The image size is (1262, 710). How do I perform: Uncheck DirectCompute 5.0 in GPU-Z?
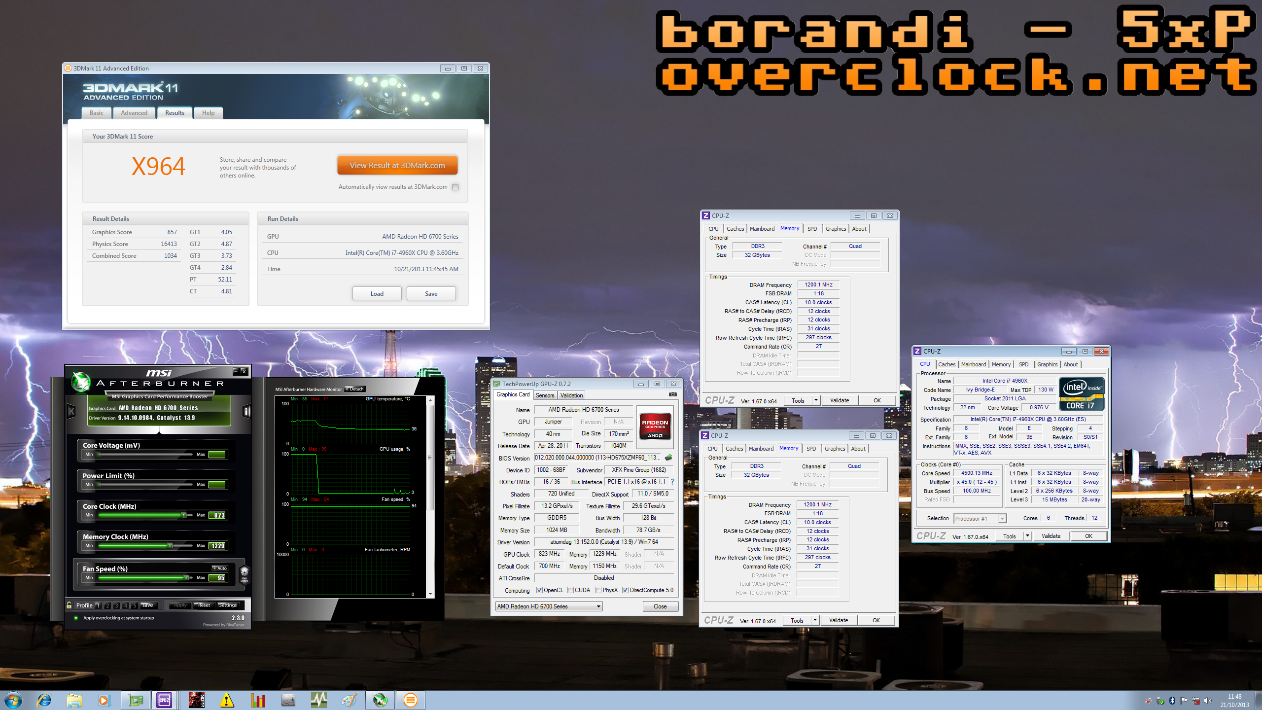625,590
